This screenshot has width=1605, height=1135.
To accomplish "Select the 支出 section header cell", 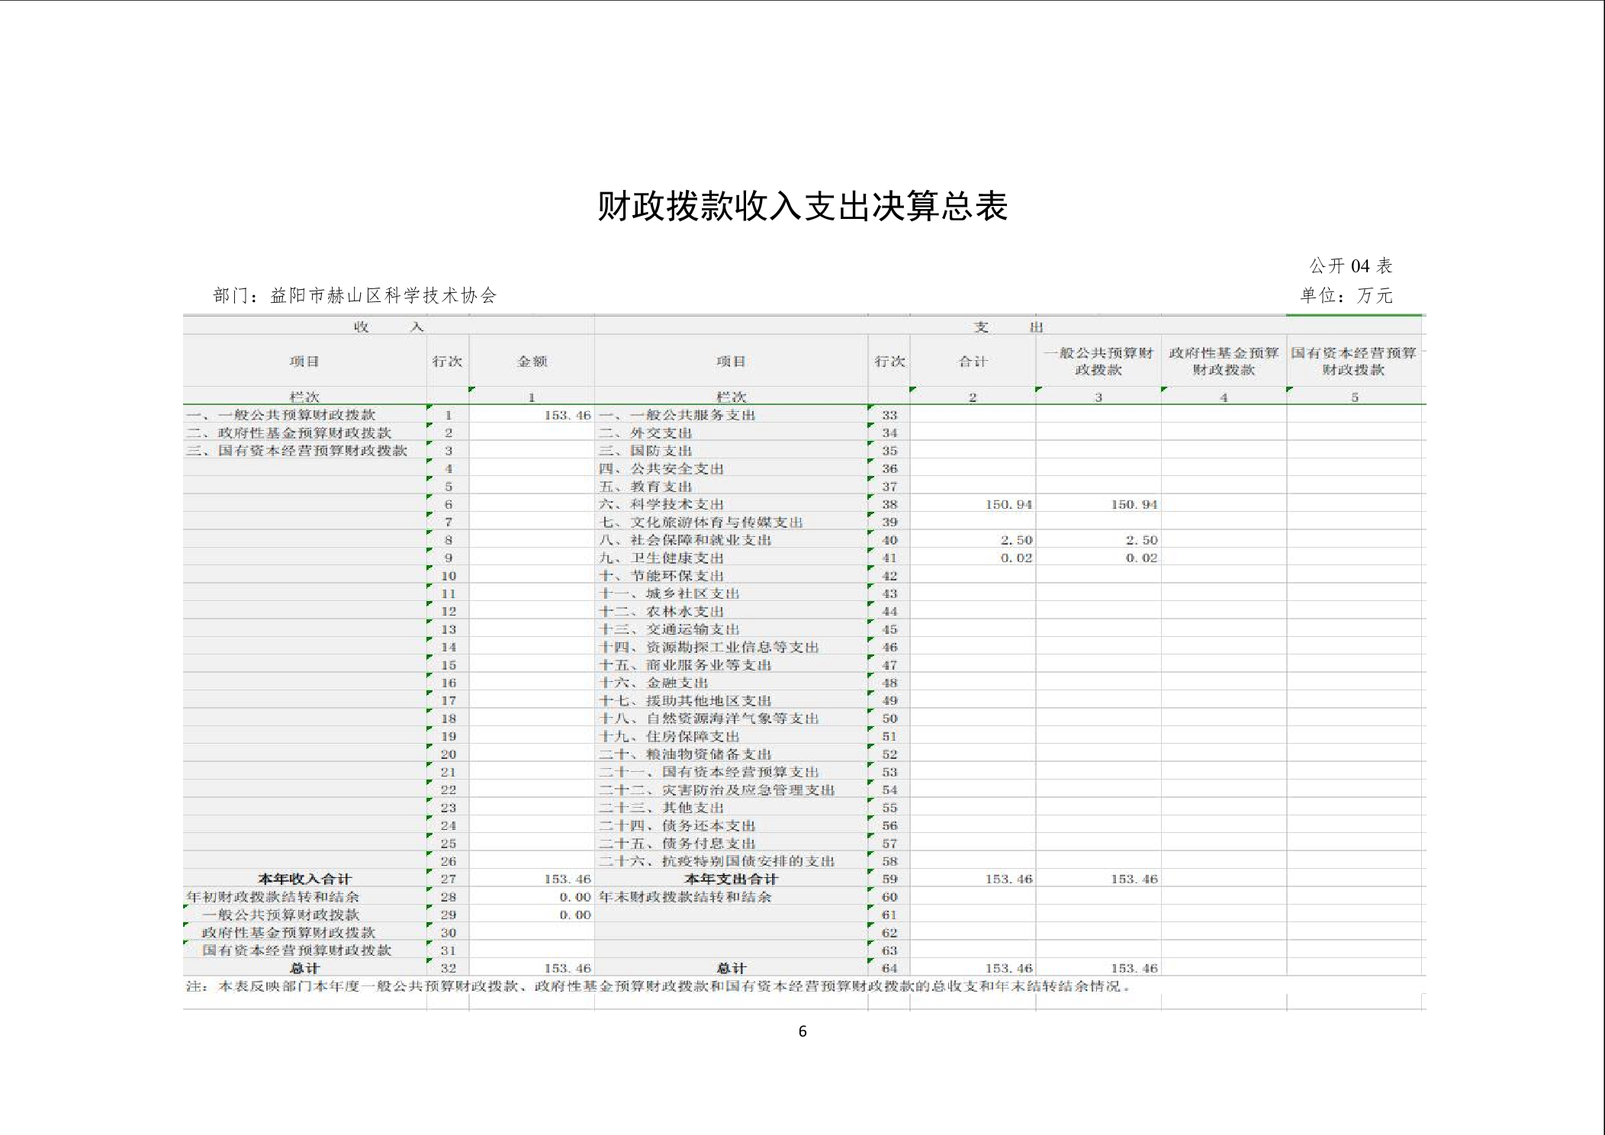I will (1008, 326).
